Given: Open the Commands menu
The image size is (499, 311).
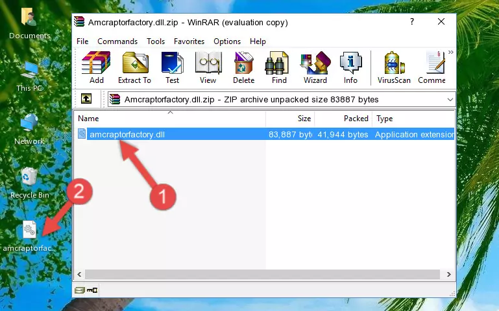Looking at the screenshot, I should 117,41.
